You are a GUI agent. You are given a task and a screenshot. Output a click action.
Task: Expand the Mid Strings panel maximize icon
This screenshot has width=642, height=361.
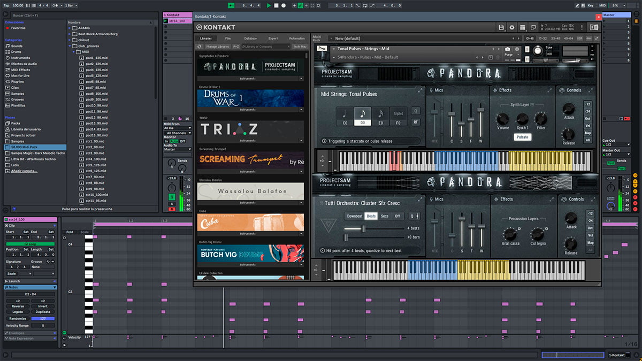[420, 90]
